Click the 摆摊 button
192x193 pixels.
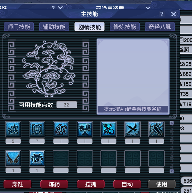coord(91,184)
